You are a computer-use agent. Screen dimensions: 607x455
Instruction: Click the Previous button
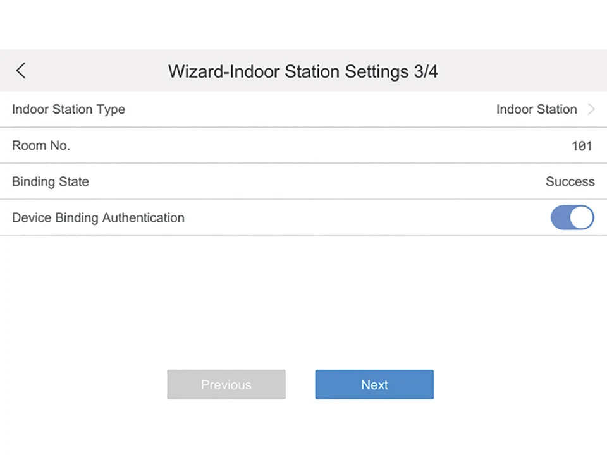click(226, 384)
